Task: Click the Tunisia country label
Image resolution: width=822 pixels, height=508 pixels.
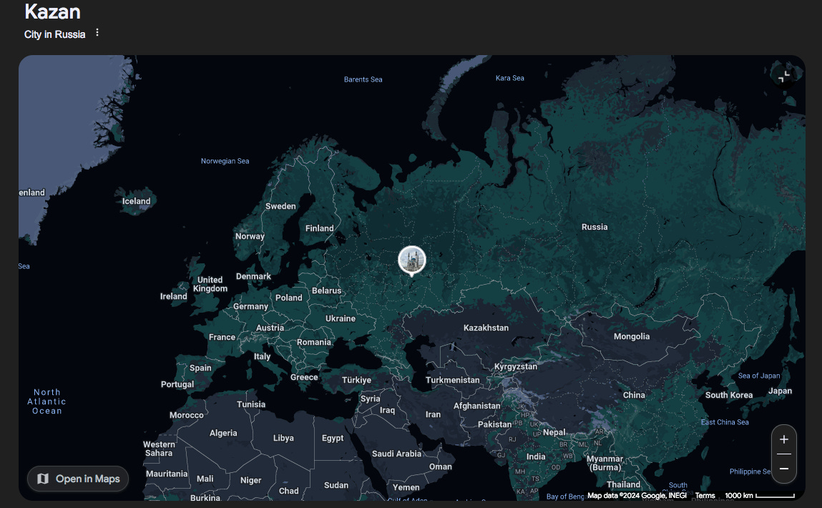Action: pos(250,405)
